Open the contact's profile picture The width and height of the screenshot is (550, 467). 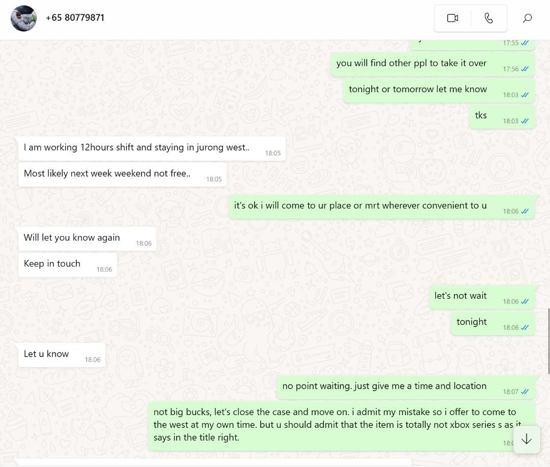tap(23, 18)
